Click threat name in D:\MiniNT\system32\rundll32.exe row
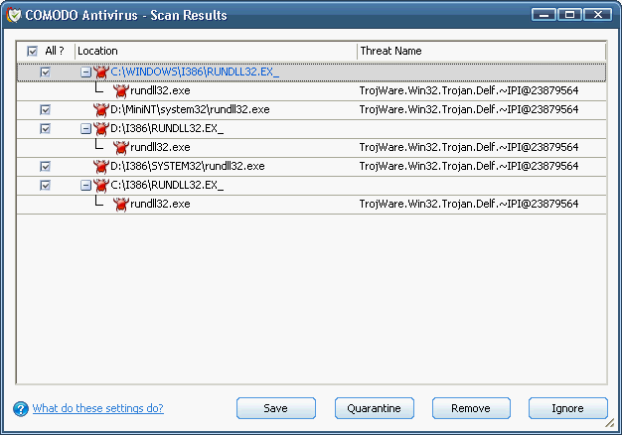 tap(469, 109)
